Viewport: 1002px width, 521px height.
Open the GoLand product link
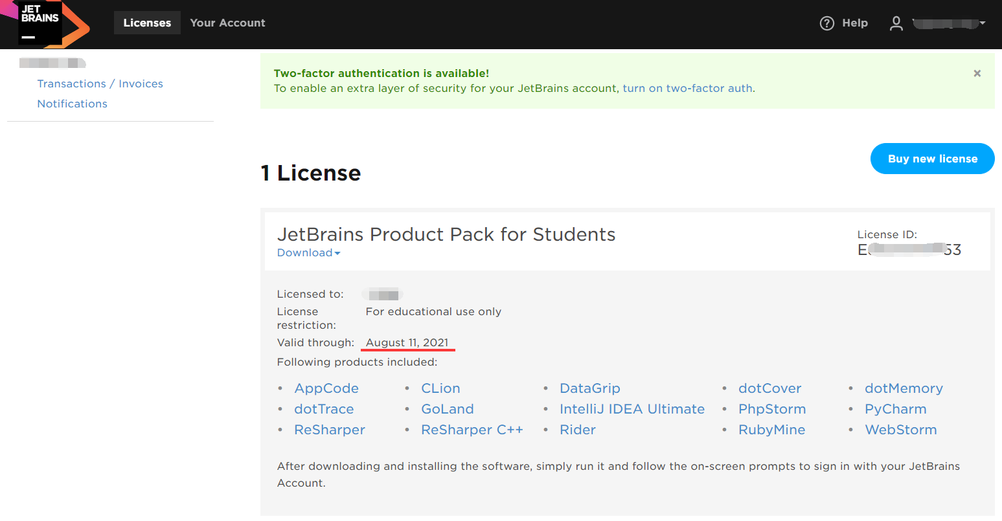tap(448, 409)
